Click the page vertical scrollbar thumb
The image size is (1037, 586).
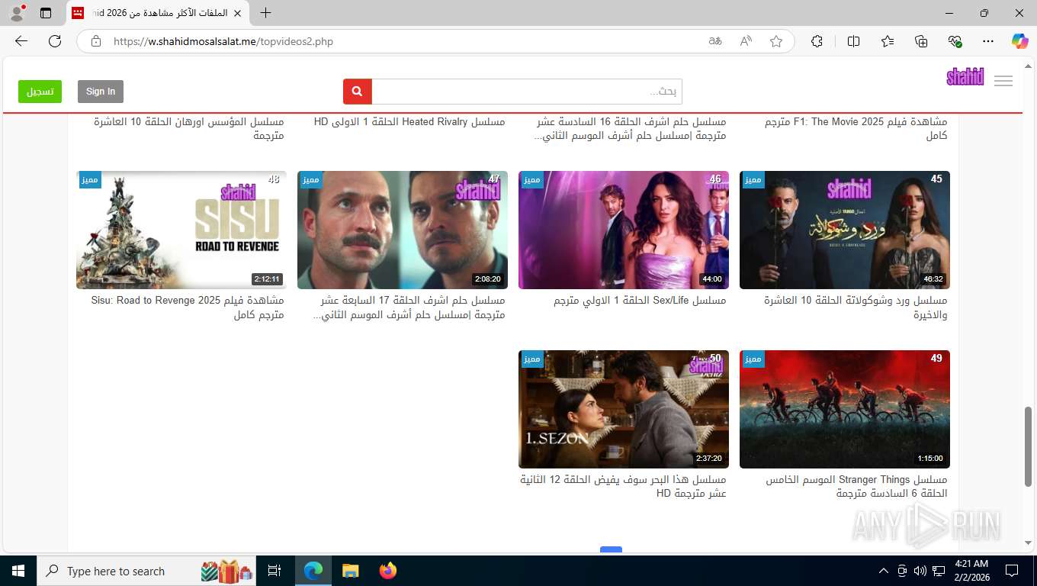[x=1029, y=446]
